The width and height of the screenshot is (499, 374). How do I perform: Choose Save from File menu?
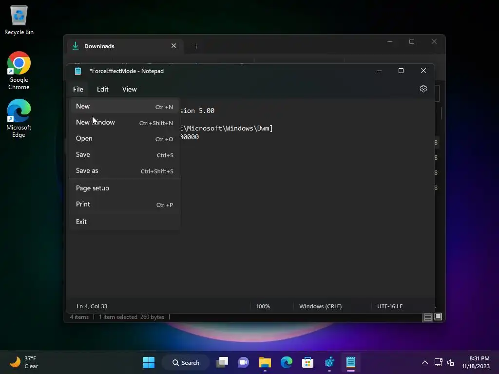coord(125,154)
